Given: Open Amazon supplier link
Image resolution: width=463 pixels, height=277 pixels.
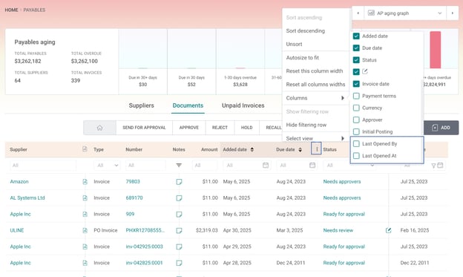Looking at the screenshot, I should pos(19,181).
